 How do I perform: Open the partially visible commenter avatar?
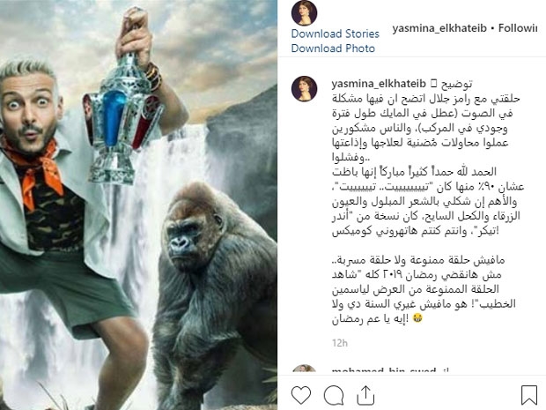305,369
